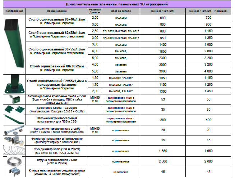Image resolution: width=235 pixels, height=178 pixels.
Task: Click Zn price '1850' cell
Action: pyautogui.click(x=163, y=51)
